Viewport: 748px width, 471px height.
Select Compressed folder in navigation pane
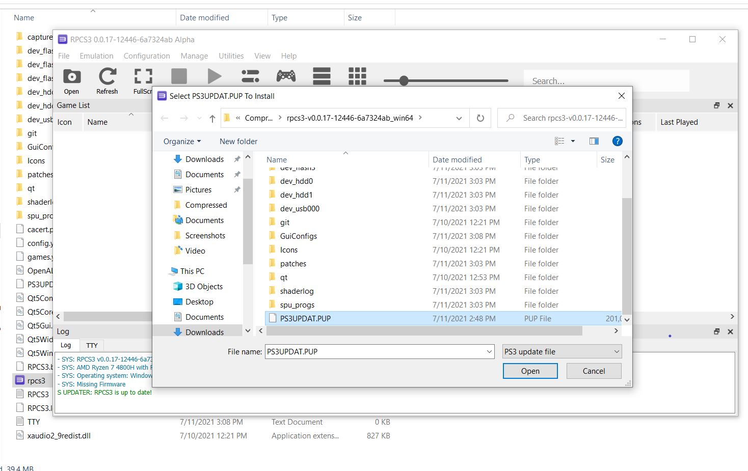pos(206,205)
